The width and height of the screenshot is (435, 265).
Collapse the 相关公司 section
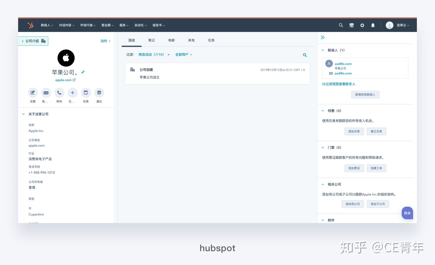[x=323, y=184]
